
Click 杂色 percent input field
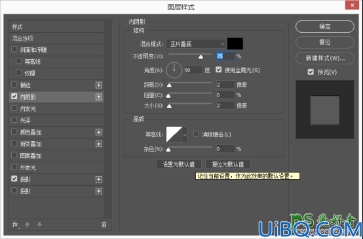225,149
